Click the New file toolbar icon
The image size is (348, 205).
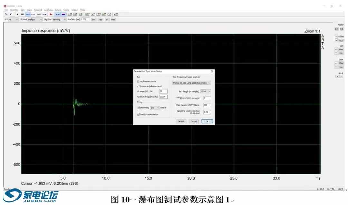[6, 14]
